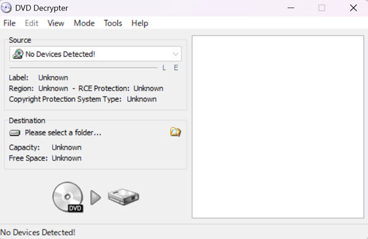Click 'Please select a folder...' text

coord(63,132)
